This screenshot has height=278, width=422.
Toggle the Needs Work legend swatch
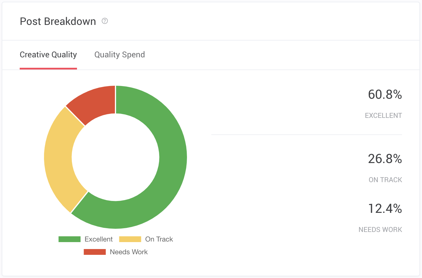[95, 252]
